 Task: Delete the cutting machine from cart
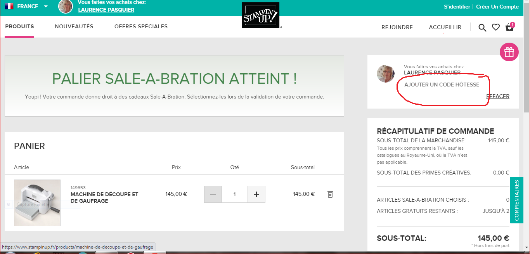tap(330, 194)
